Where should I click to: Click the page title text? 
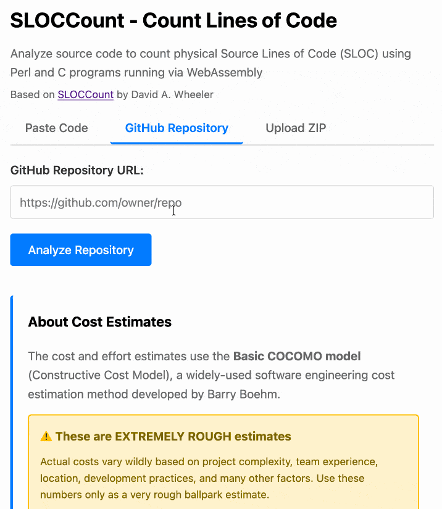click(173, 20)
